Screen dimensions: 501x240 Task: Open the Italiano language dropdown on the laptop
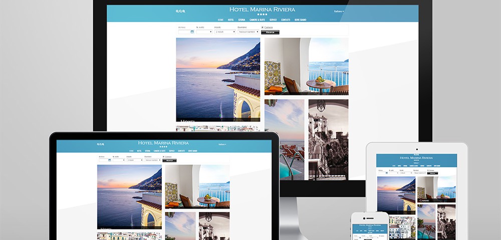tap(222, 144)
